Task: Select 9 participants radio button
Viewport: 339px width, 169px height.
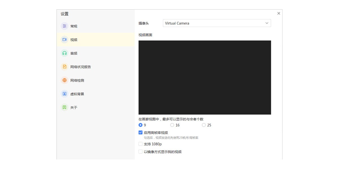Action: [140, 125]
